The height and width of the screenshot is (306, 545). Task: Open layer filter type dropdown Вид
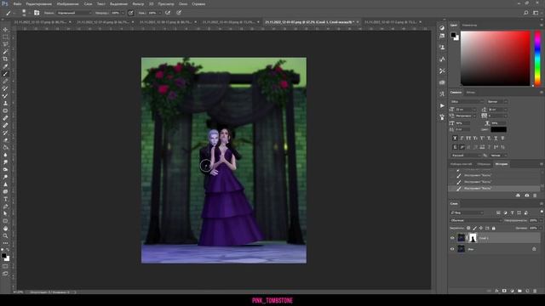point(468,212)
